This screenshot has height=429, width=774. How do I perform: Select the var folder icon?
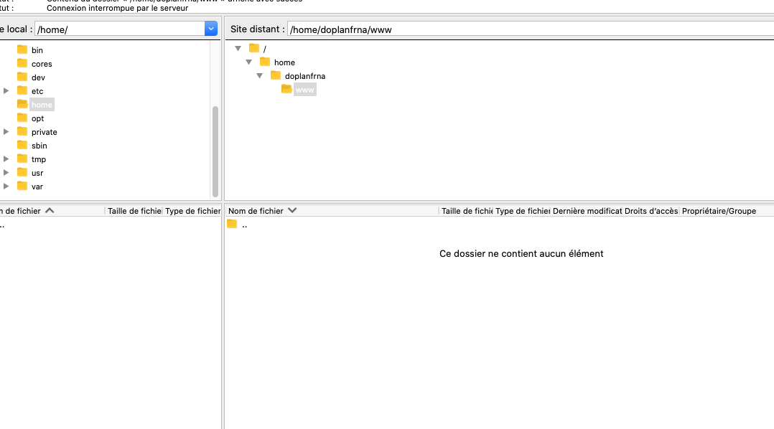[22, 186]
